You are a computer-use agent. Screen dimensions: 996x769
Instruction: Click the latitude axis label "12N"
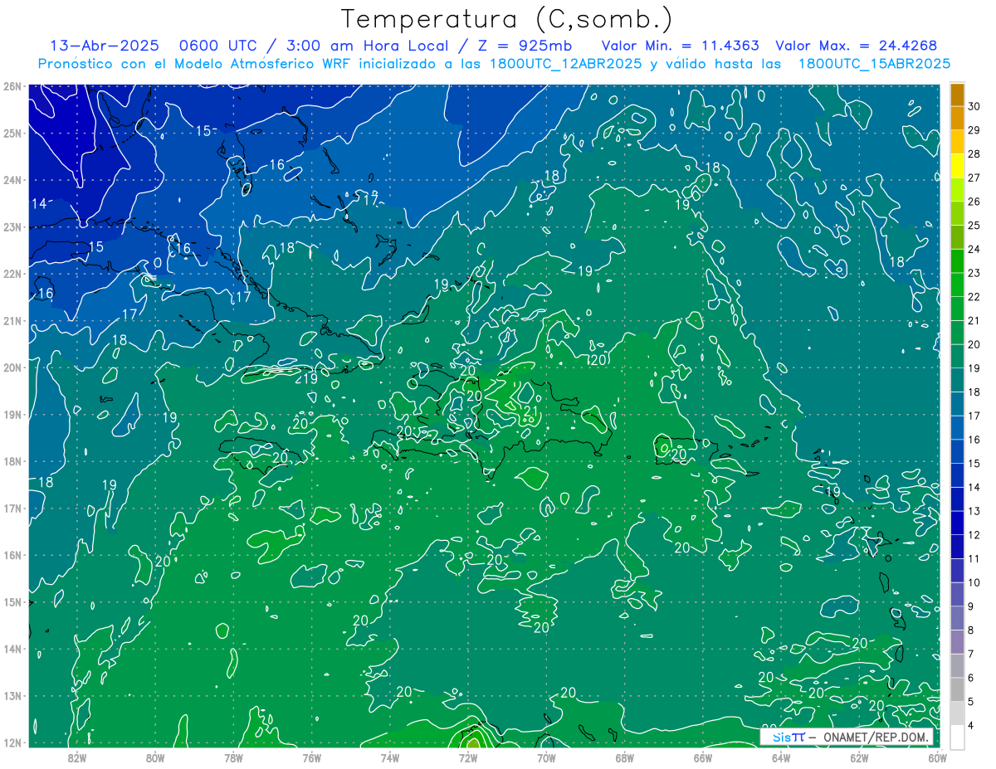[12, 742]
